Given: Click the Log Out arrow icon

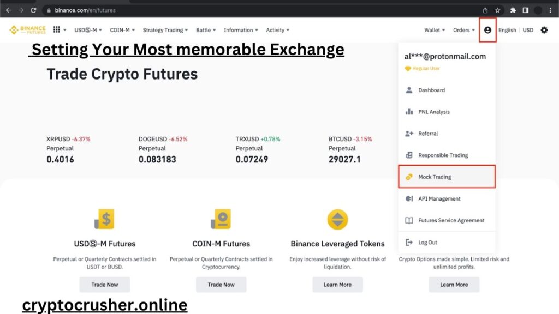Looking at the screenshot, I should pos(409,243).
